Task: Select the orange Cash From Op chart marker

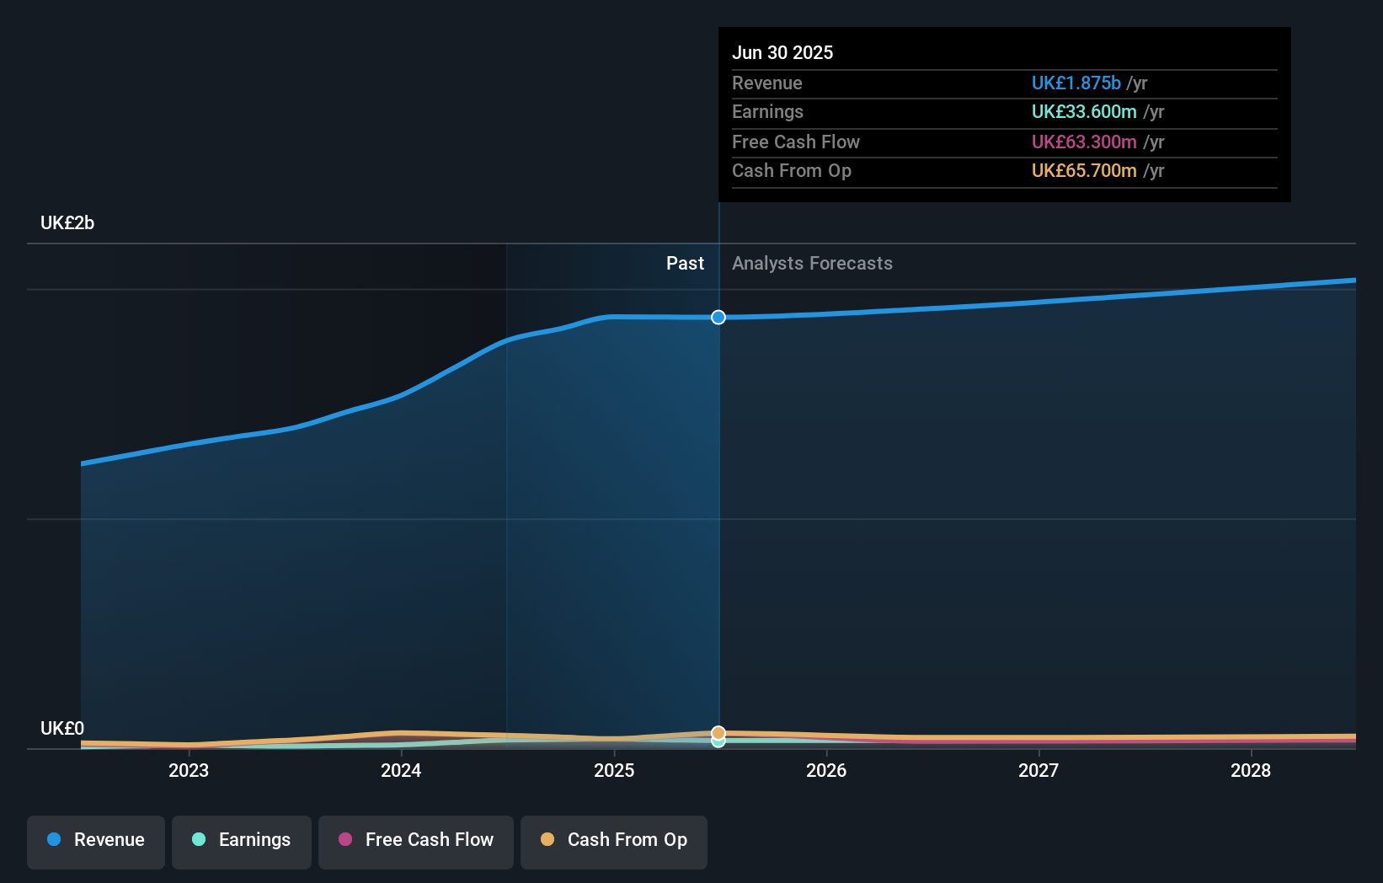Action: [718, 731]
